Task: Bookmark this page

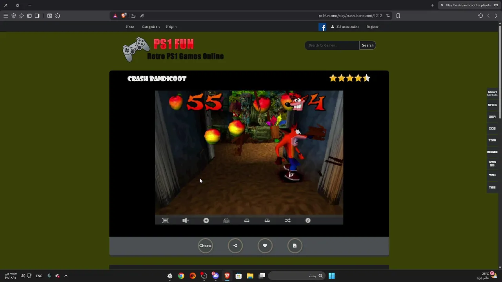Action: [x=398, y=16]
